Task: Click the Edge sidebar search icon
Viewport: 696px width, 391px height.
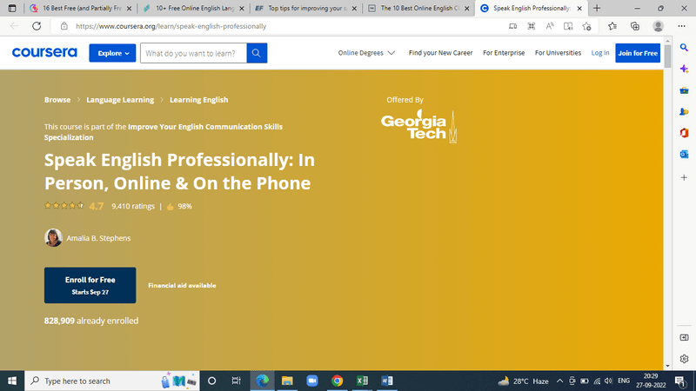Action: [684, 48]
